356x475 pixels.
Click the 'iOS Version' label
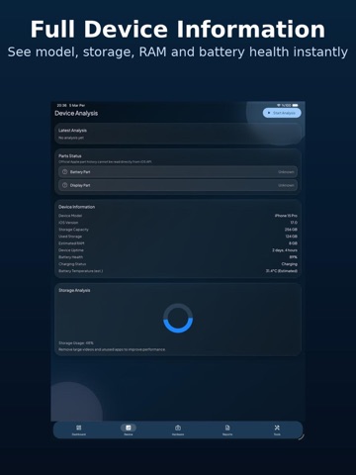(x=68, y=223)
